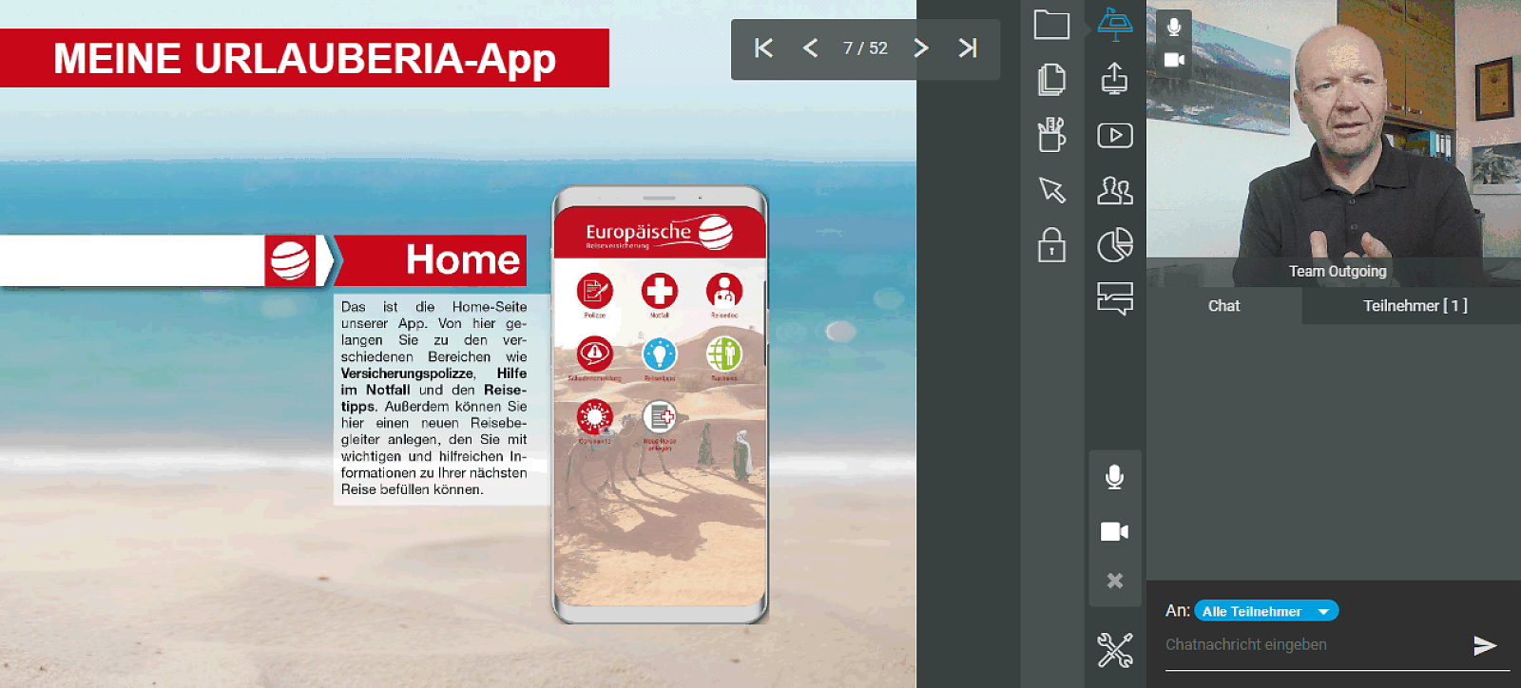The width and height of the screenshot is (1521, 688).
Task: Open the pie chart poll icon
Action: click(x=1115, y=245)
